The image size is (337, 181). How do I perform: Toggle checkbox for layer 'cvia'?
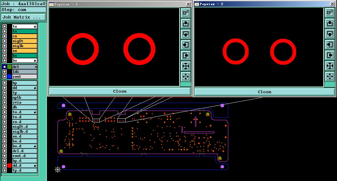[x=5, y=102]
